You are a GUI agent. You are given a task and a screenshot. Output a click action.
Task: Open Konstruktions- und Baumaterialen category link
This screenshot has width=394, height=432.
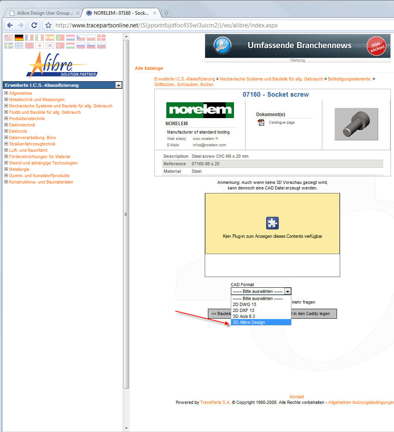pos(41,182)
